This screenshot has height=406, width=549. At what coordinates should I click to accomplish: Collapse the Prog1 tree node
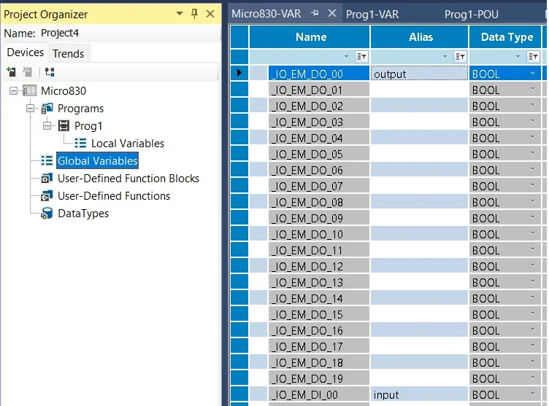pos(47,125)
